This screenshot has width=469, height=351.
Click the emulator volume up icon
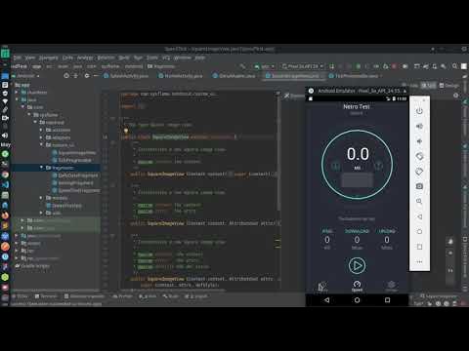click(x=419, y=126)
